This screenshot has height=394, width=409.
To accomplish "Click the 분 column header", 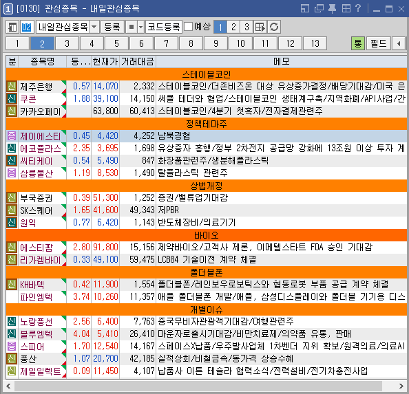I will [x=12, y=62].
